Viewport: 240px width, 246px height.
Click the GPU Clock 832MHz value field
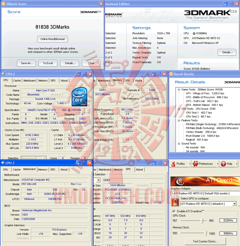point(228,220)
